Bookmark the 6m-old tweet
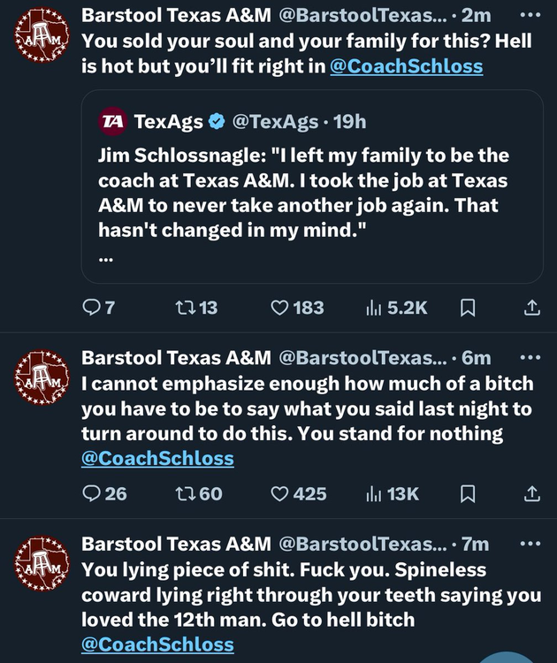 [469, 493]
